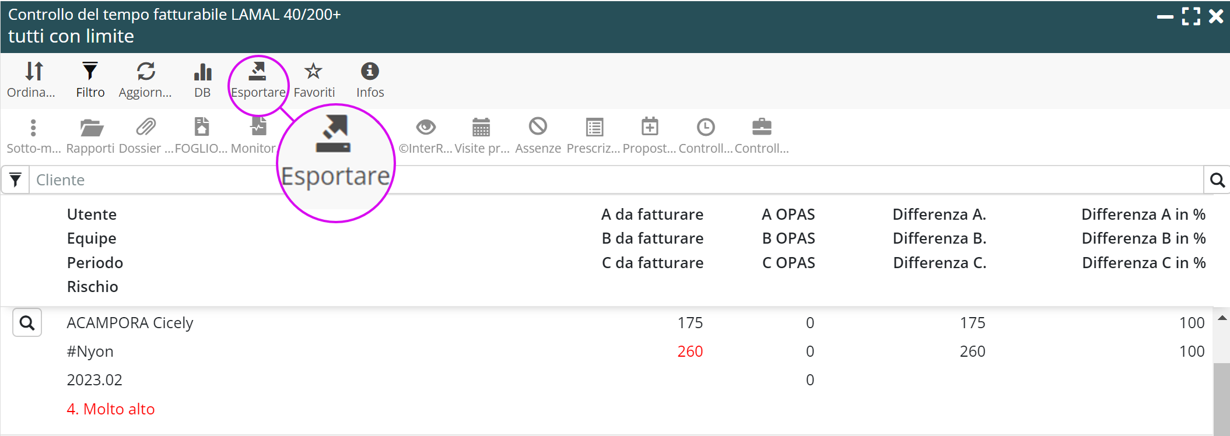This screenshot has width=1230, height=436.
Task: Refresh data with Aggiorna icon
Action: pyautogui.click(x=146, y=72)
